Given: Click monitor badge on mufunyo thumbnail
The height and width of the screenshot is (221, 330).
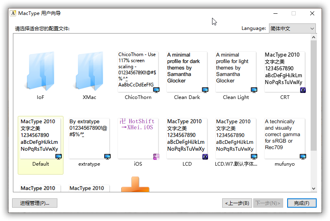Looking at the screenshot, I should pos(303,157).
